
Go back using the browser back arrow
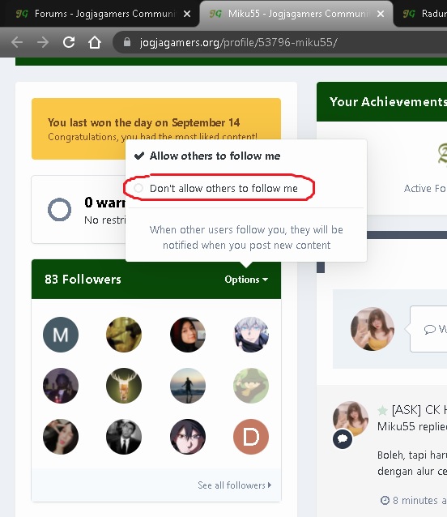[17, 42]
